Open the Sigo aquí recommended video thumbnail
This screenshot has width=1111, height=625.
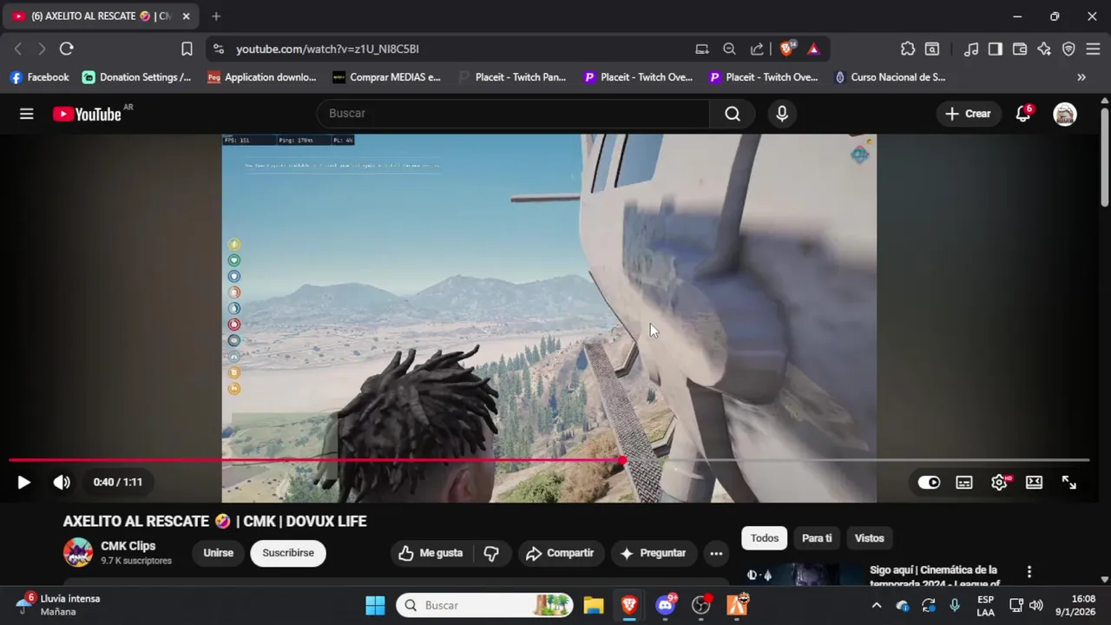click(803, 575)
